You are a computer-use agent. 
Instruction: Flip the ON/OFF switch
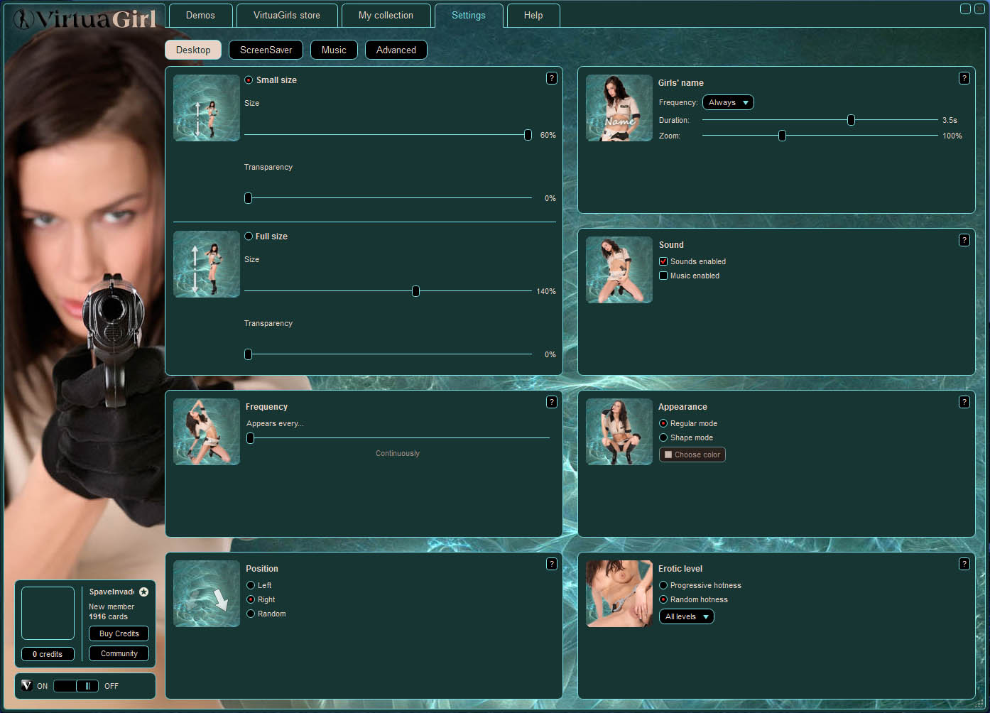pos(76,686)
